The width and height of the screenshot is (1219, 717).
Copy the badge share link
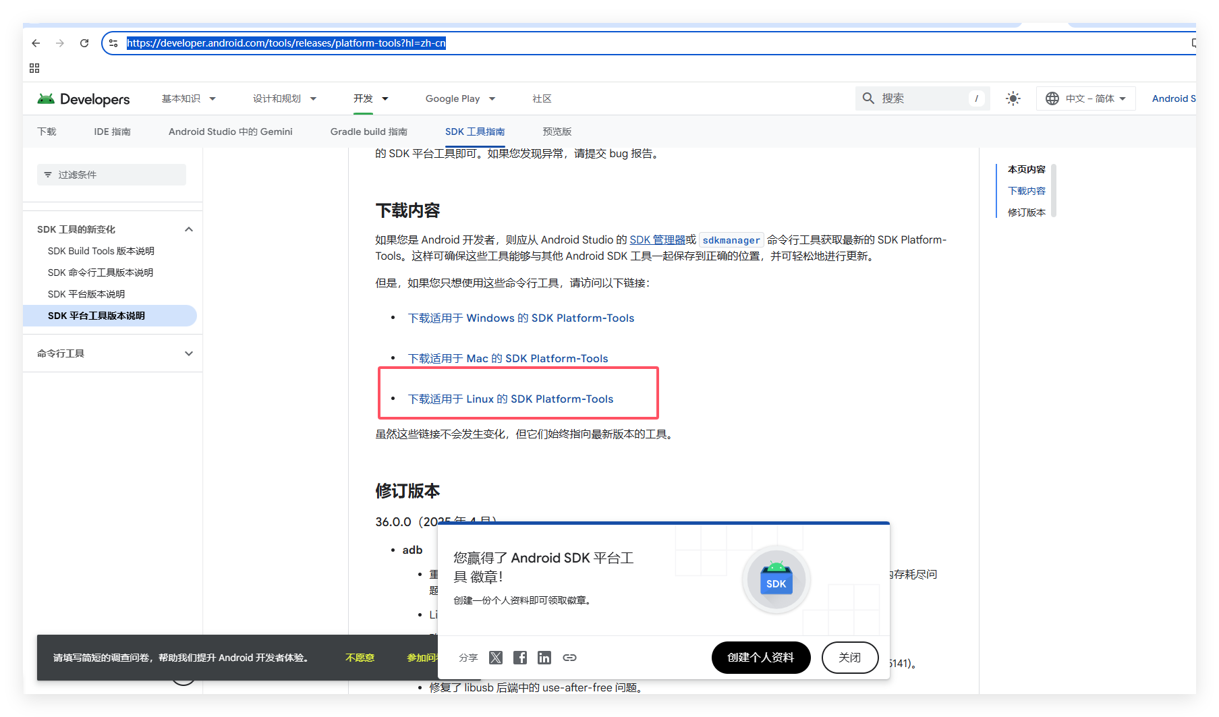[569, 658]
